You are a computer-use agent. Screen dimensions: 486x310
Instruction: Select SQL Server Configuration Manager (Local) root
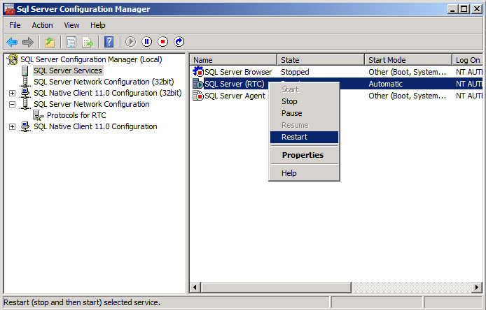(91, 59)
